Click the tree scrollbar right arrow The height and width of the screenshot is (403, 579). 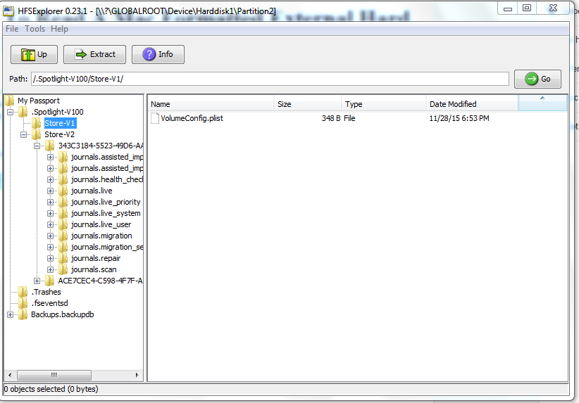point(137,376)
